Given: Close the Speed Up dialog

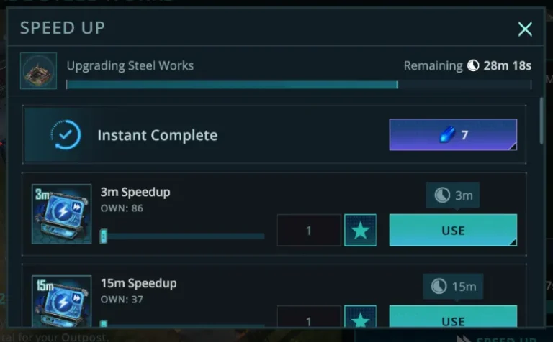Looking at the screenshot, I should coord(525,29).
